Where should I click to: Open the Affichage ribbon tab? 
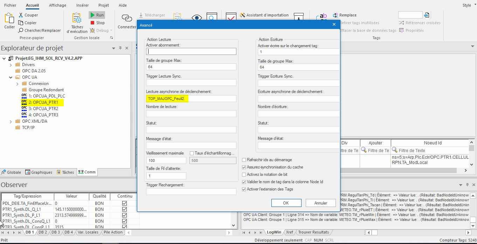[x=57, y=5]
